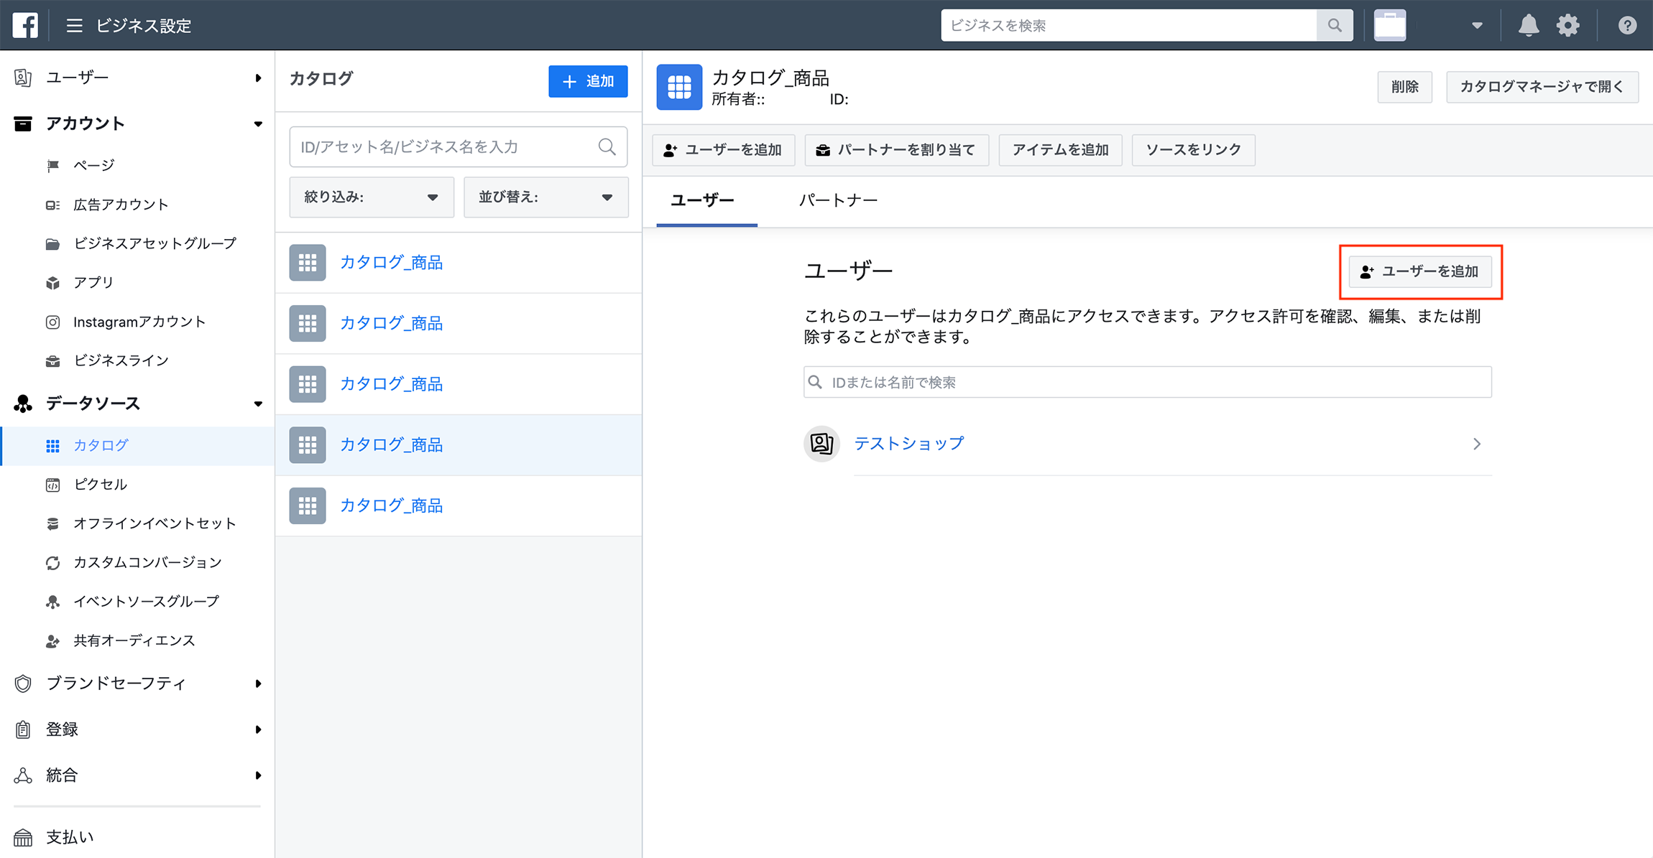Select the アプリ account item icon
The image size is (1653, 858).
pyautogui.click(x=52, y=282)
